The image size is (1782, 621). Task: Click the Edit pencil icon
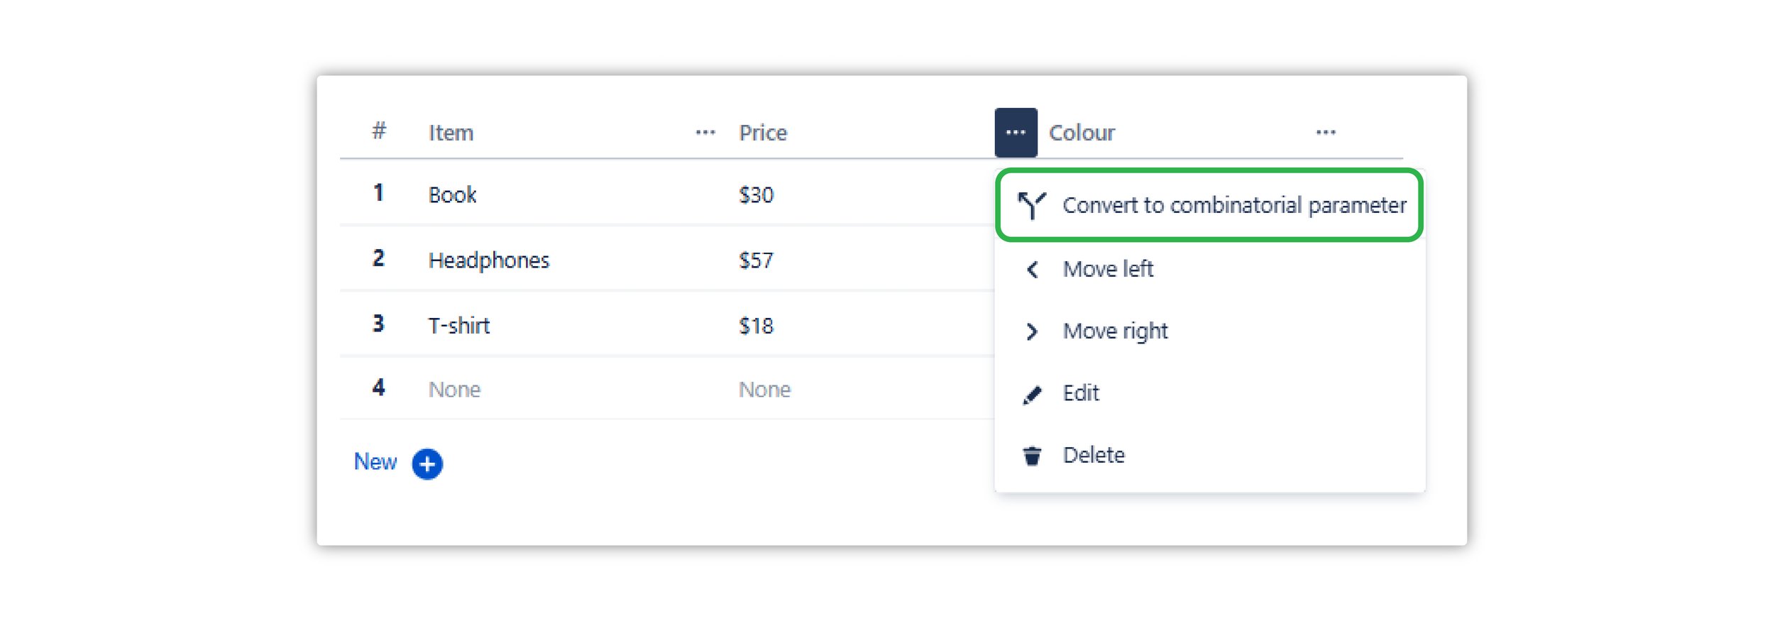pos(1032,394)
